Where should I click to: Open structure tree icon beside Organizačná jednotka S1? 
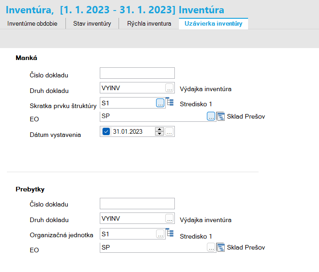pyautogui.click(x=170, y=232)
